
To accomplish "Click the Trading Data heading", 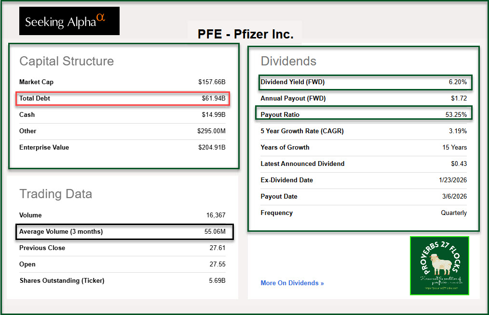I will coord(55,194).
